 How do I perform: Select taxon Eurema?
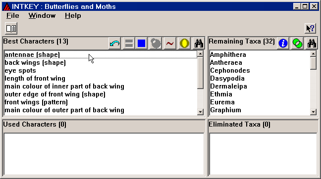(260, 102)
